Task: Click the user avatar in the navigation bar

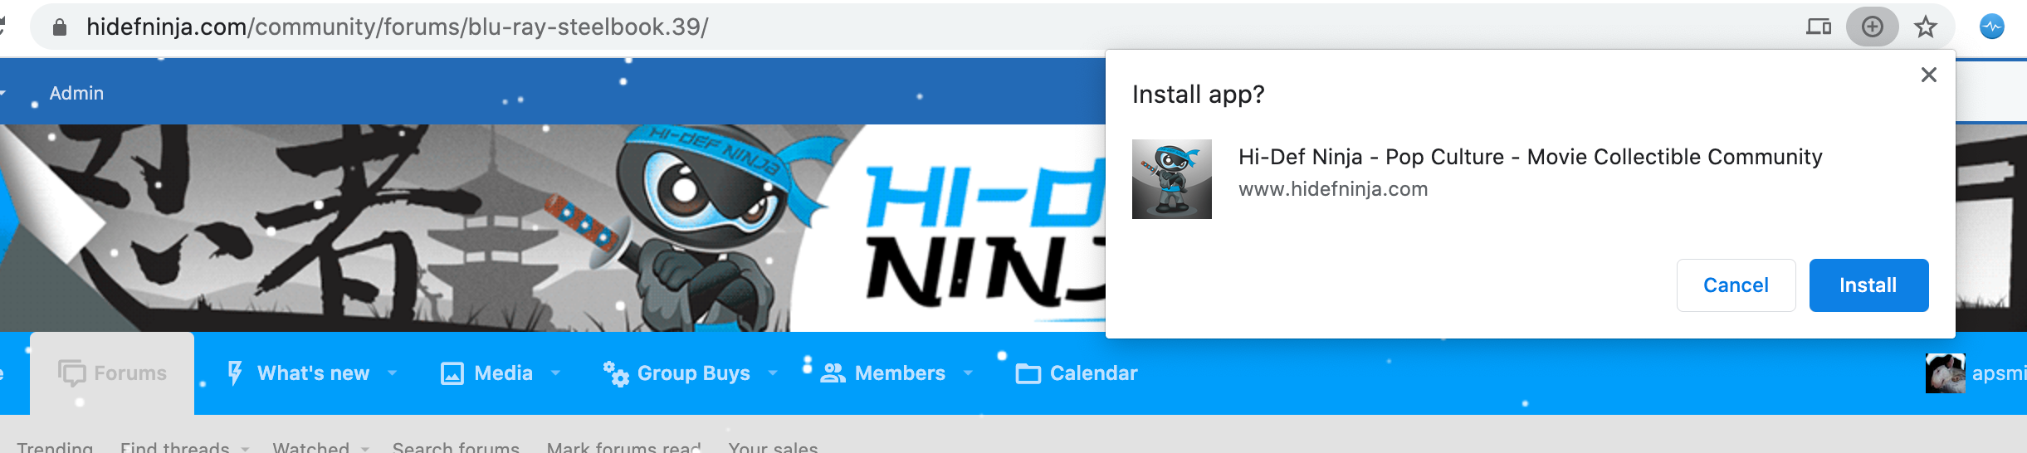Action: pyautogui.click(x=1945, y=373)
